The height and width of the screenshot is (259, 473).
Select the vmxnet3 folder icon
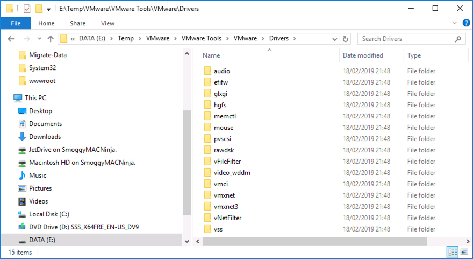click(207, 207)
